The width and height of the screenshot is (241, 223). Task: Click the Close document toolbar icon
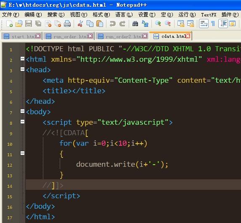tap(48, 24)
